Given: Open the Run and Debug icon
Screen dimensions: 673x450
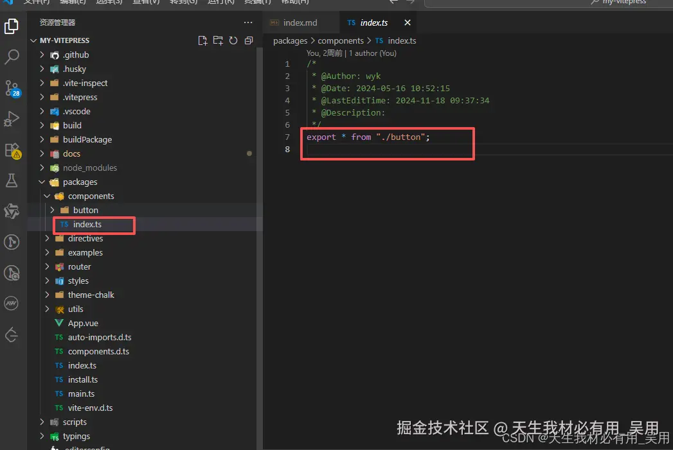Looking at the screenshot, I should pyautogui.click(x=12, y=118).
